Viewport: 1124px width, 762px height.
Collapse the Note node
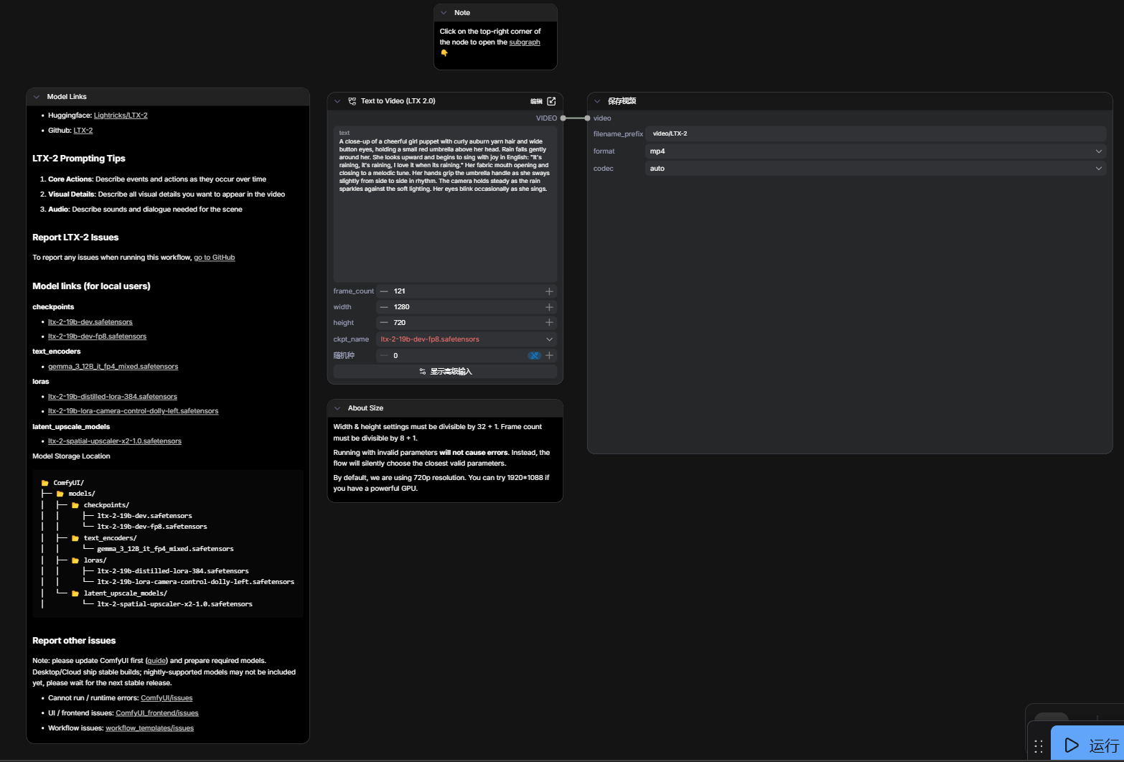tap(444, 13)
